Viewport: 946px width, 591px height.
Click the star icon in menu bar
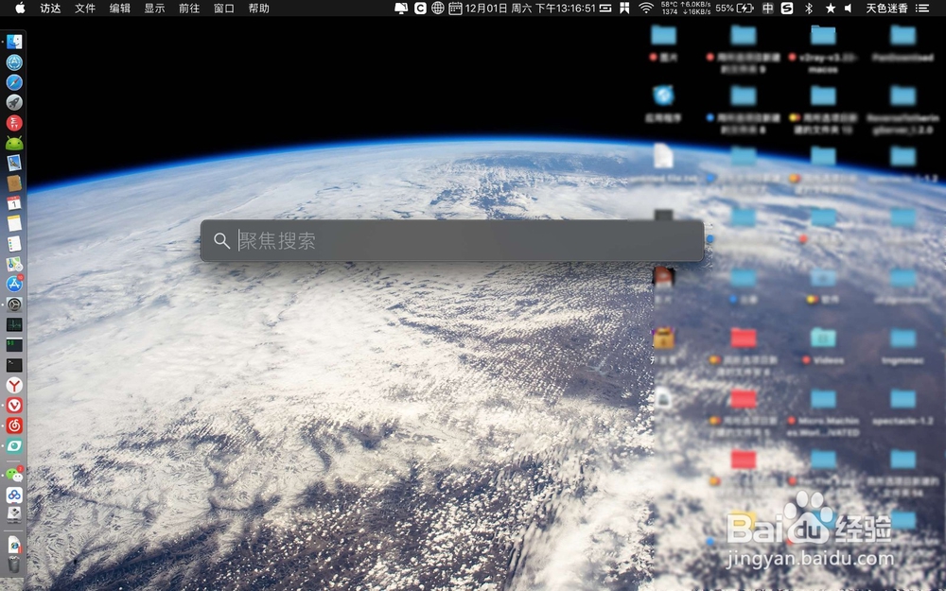point(831,8)
